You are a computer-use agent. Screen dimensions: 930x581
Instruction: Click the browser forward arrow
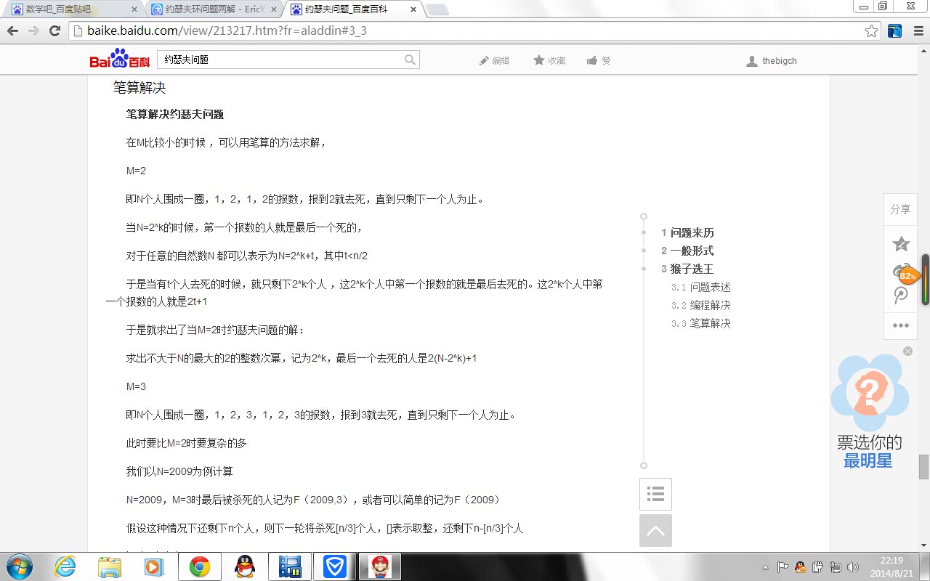[x=33, y=31]
